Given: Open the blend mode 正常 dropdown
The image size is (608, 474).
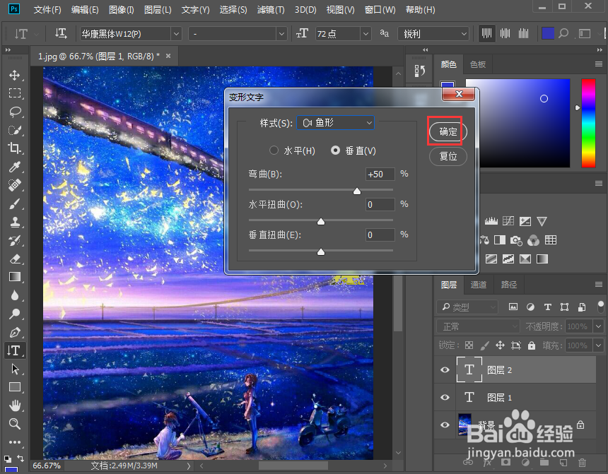Looking at the screenshot, I should pos(478,326).
